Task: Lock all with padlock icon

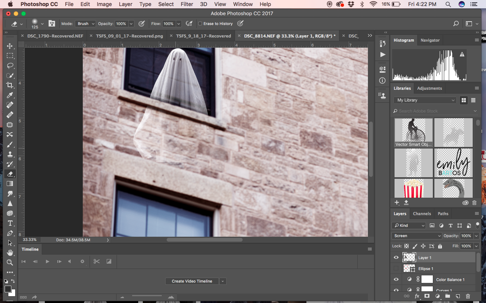Action: [x=440, y=246]
